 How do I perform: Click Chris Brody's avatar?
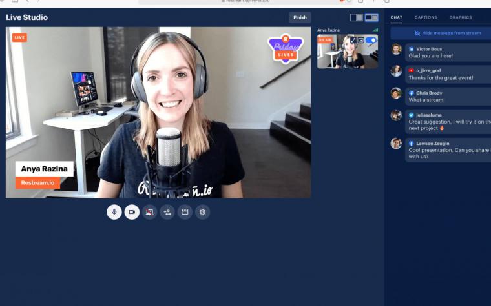[x=396, y=93]
